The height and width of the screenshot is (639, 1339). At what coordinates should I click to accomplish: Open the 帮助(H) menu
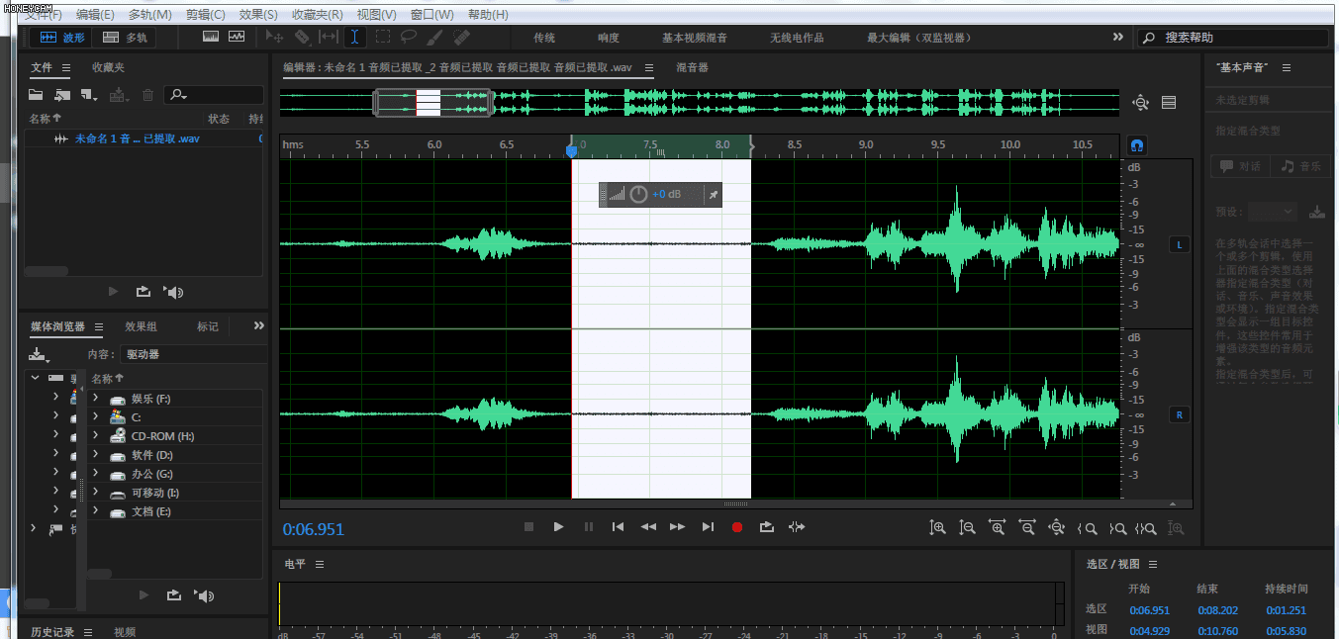(488, 15)
